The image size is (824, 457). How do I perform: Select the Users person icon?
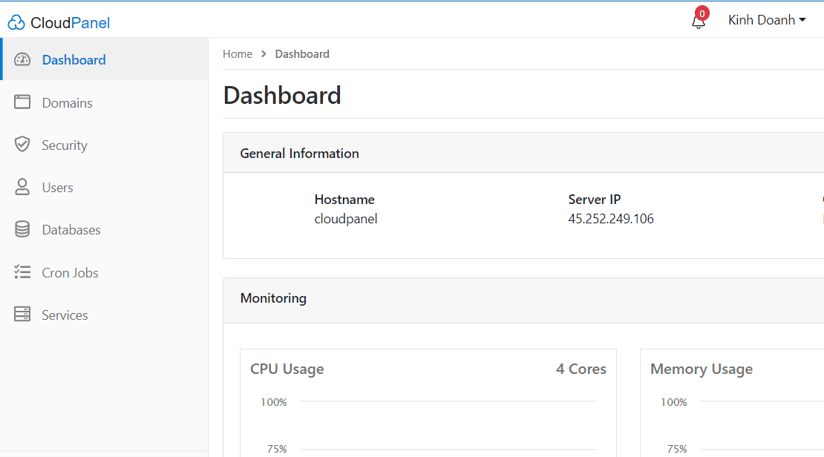tap(22, 187)
